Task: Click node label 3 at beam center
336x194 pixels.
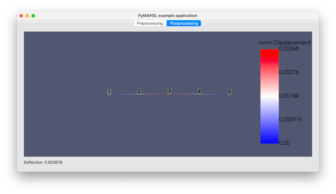Action: coord(169,91)
